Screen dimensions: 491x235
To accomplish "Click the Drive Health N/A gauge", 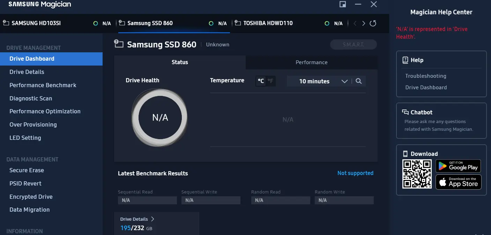I will click(160, 117).
